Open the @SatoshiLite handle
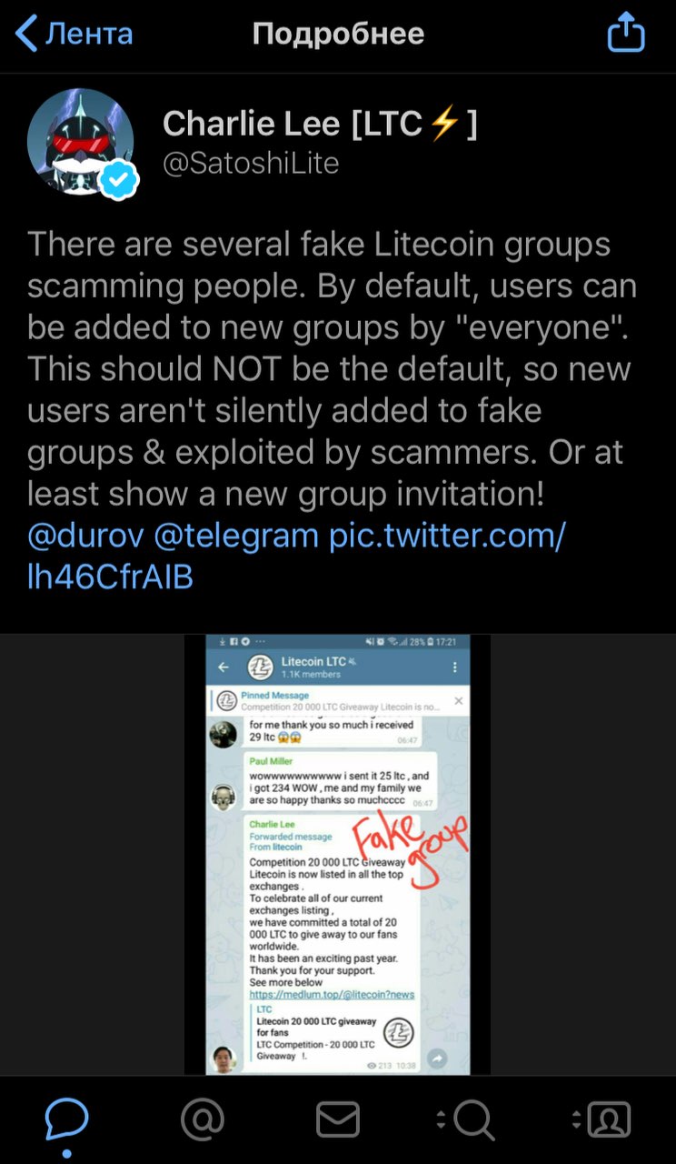The image size is (676, 1164). (x=251, y=164)
